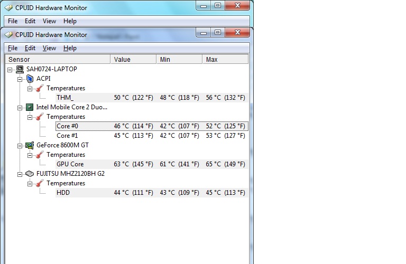The height and width of the screenshot is (264, 406).
Task: Click Core #0 value 46 °C (114 °F)
Action: click(x=133, y=126)
